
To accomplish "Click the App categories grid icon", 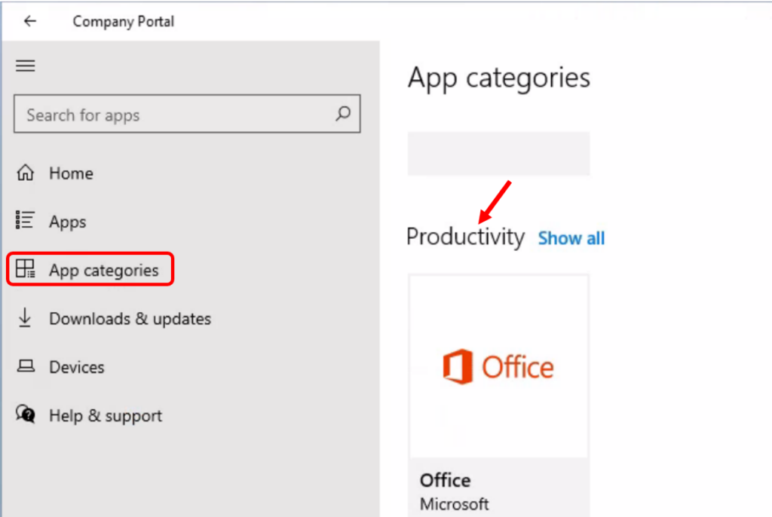I will (x=25, y=269).
